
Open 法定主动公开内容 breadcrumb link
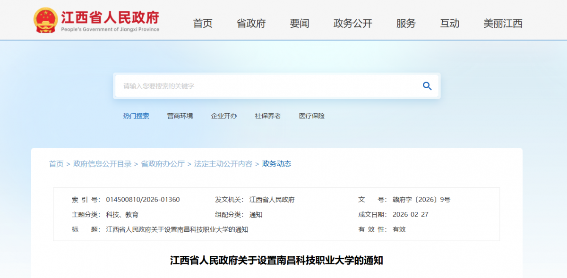(223, 164)
